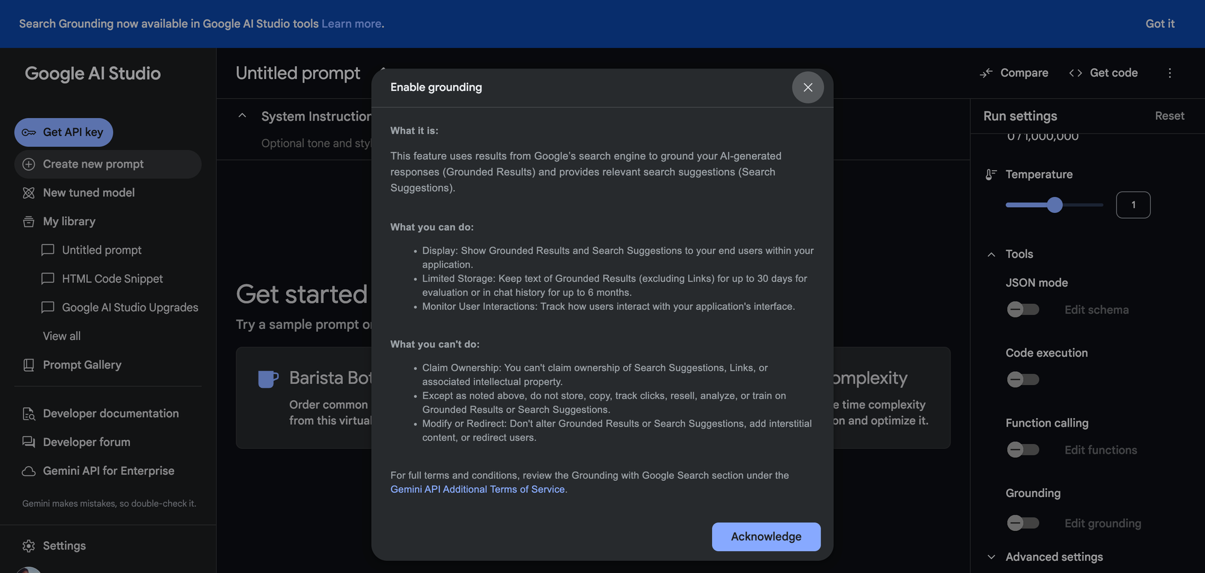Click the Prompt Gallery book icon
Screen dimensions: 1205x573
(x=29, y=365)
